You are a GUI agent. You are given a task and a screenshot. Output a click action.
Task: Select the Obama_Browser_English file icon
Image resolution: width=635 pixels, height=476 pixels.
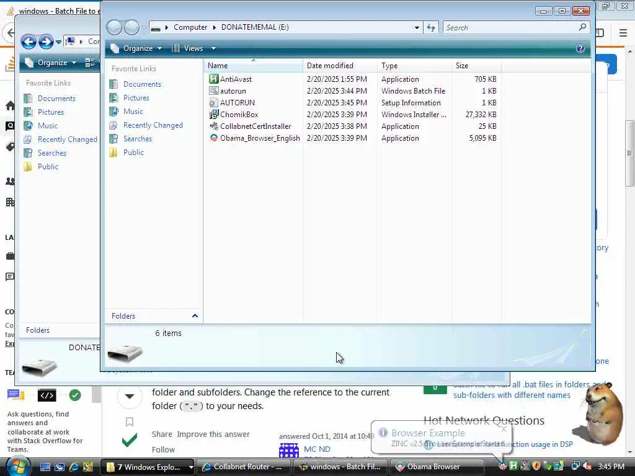point(213,138)
